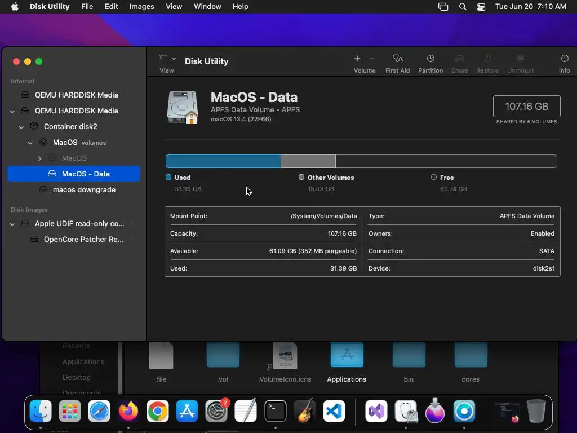
Task: Click the Erase drive icon
Action: click(459, 59)
